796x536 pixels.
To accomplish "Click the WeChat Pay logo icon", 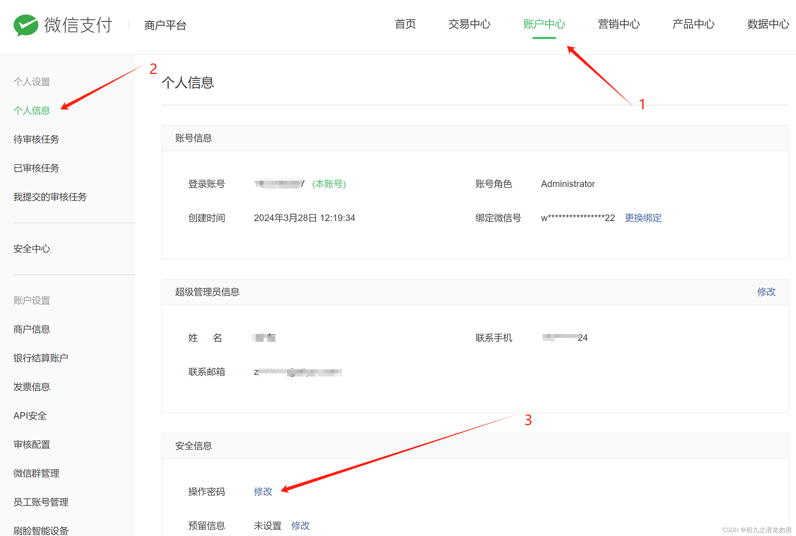I will (26, 25).
